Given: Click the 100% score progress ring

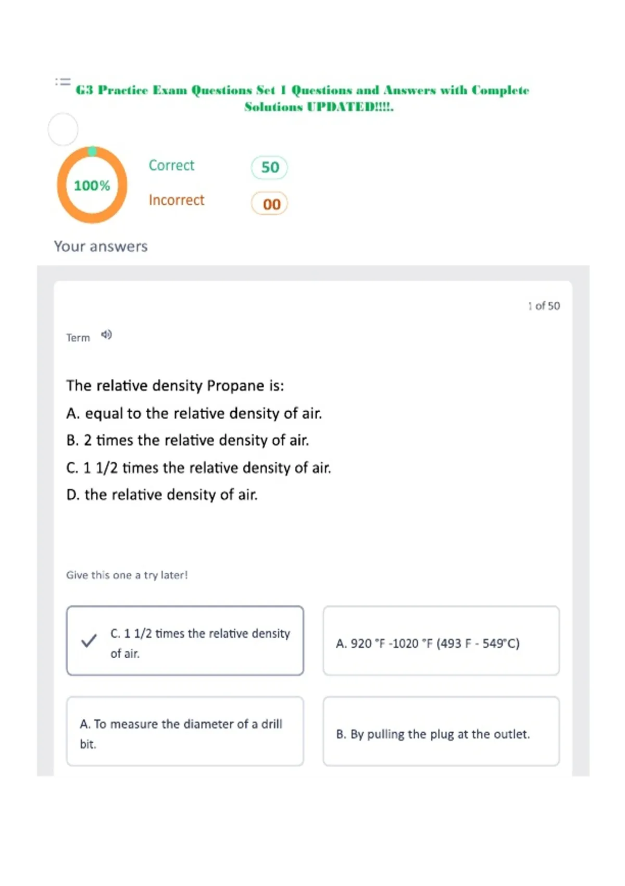Looking at the screenshot, I should [x=92, y=185].
